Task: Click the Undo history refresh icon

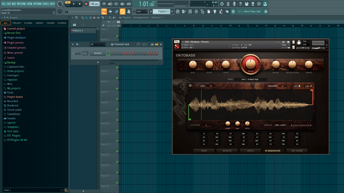Action: (x=222, y=4)
